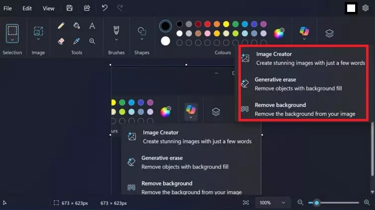375x210 pixels.
Task: Click the Zoom in magnifier
Action: pyautogui.click(x=367, y=203)
